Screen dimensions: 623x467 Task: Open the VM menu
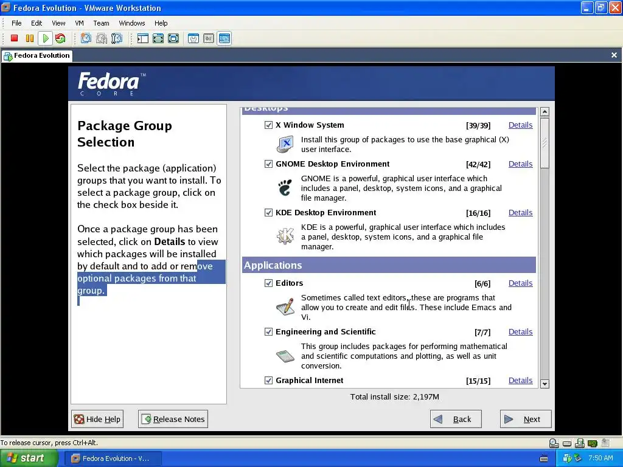click(x=80, y=23)
